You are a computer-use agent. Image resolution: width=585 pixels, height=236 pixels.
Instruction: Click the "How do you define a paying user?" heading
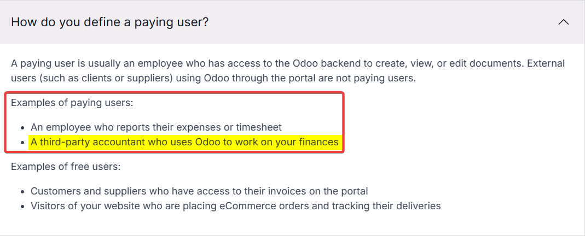109,22
